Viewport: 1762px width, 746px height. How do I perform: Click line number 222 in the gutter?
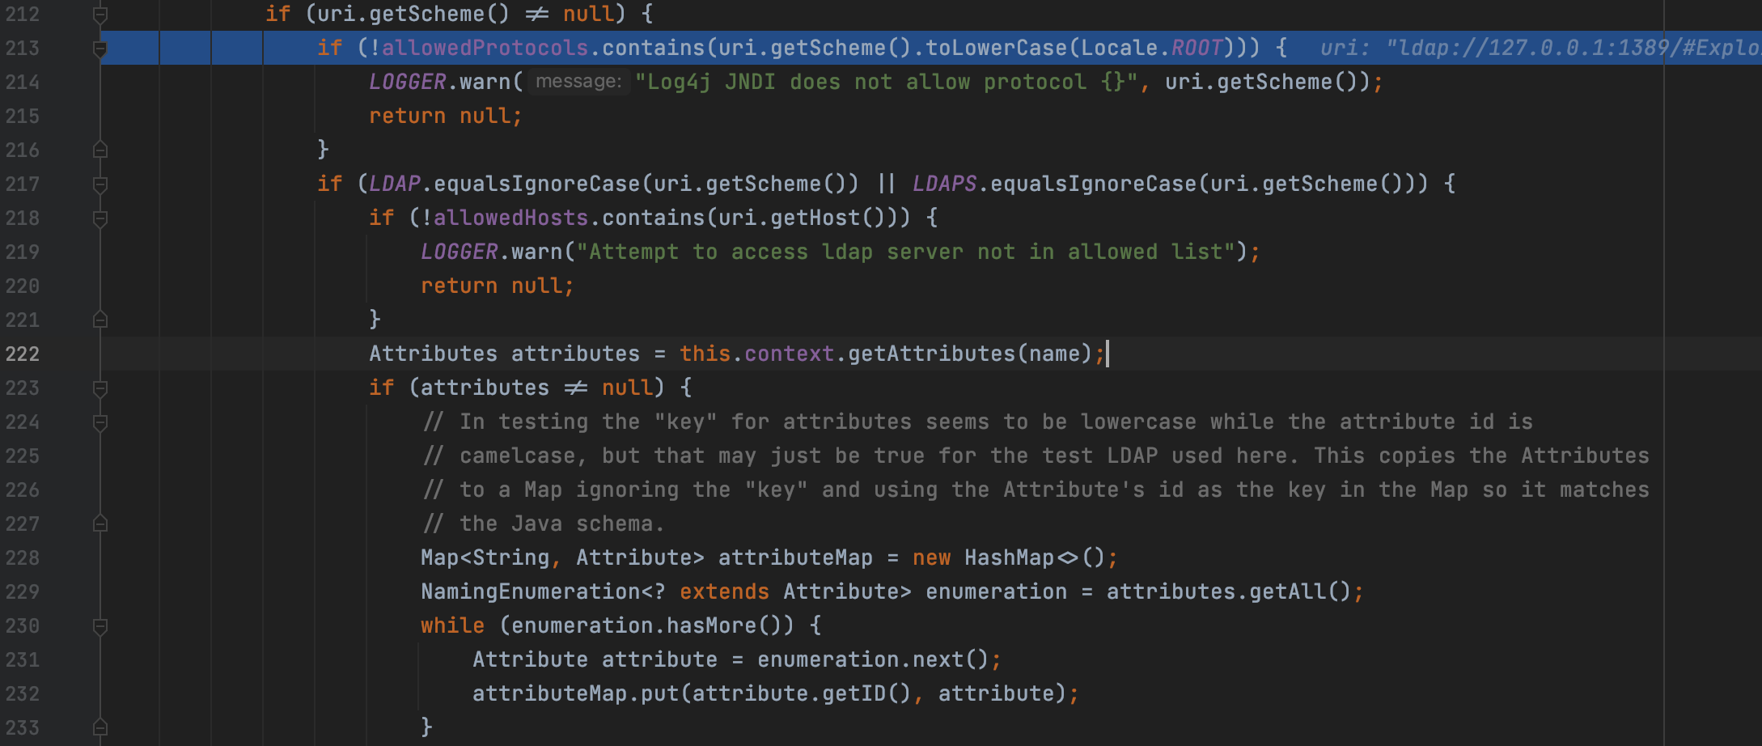[23, 354]
